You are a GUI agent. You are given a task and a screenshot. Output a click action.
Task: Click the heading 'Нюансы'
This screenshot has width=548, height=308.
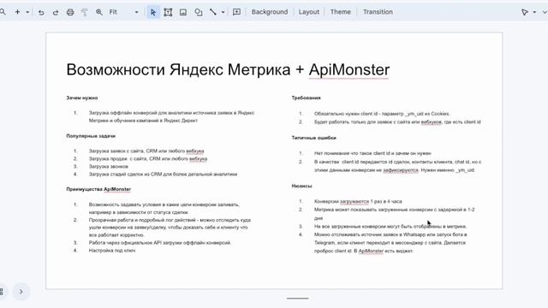[302, 186]
